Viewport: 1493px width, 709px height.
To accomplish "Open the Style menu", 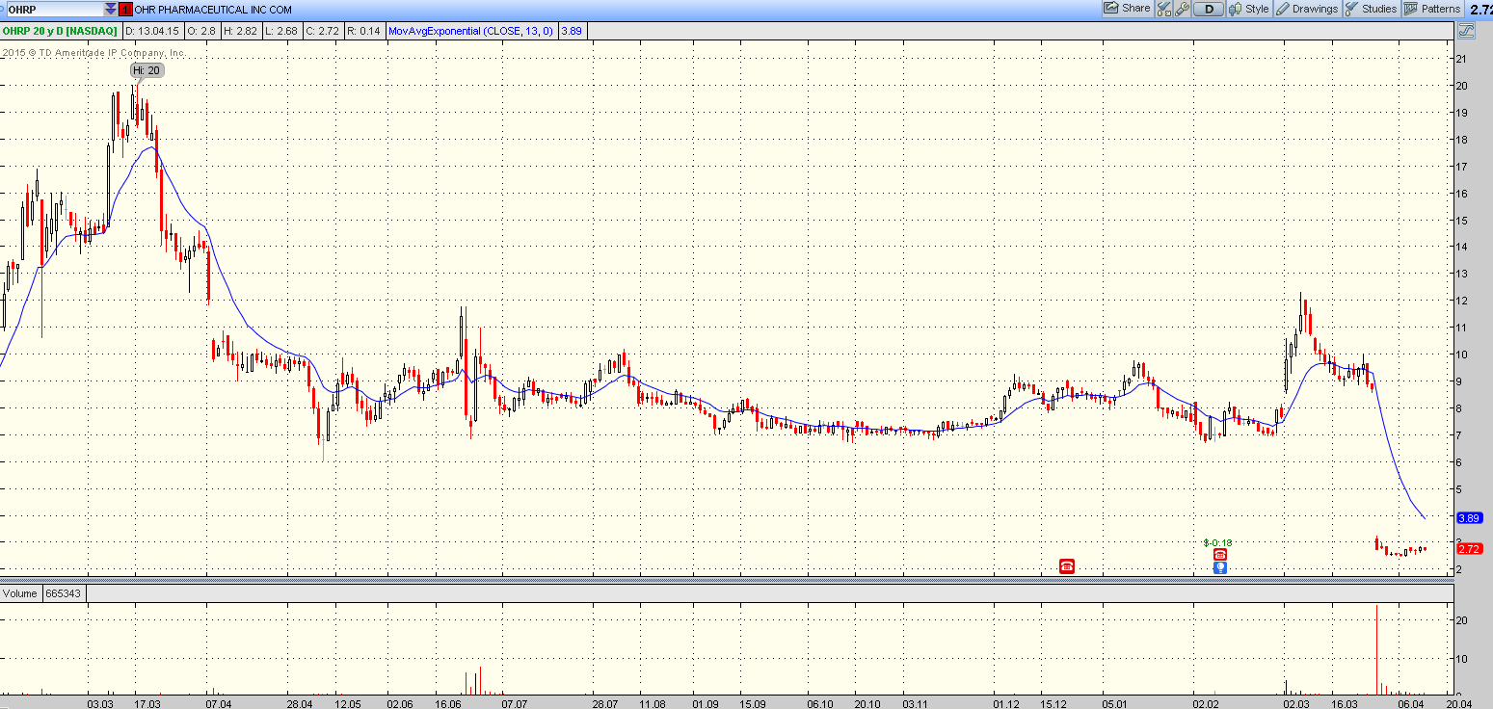I will coord(1249,9).
